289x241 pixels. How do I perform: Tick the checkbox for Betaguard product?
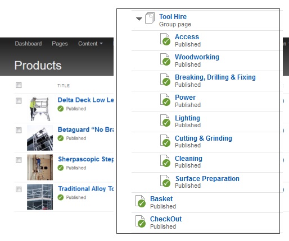click(19, 130)
